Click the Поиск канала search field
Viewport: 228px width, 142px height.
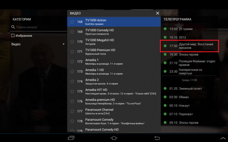coord(38,27)
